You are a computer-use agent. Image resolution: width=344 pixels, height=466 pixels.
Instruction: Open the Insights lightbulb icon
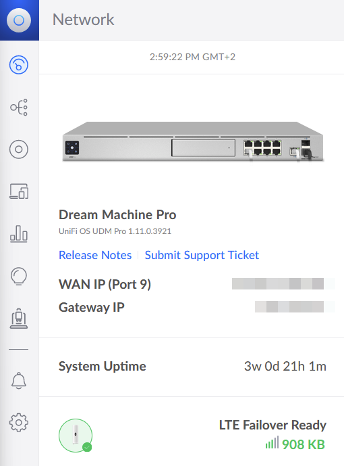[x=19, y=277]
